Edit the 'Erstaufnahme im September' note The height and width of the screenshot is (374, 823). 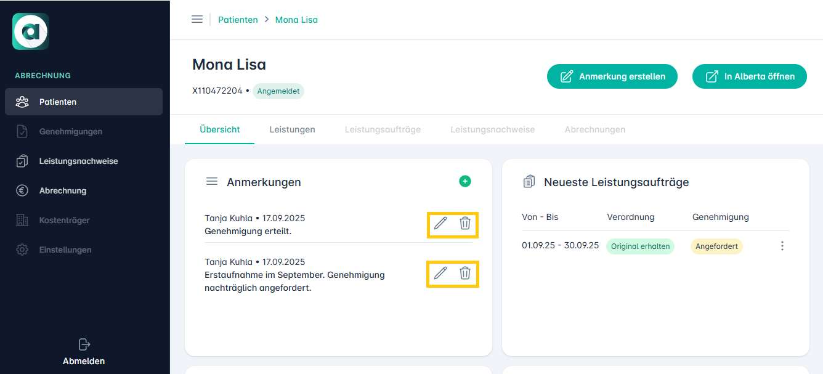[440, 273]
